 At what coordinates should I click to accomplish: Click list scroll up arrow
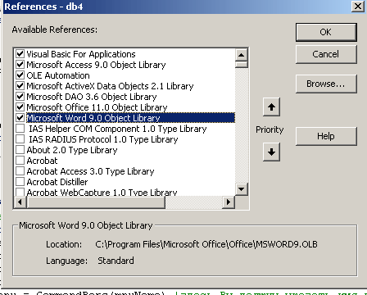point(242,55)
